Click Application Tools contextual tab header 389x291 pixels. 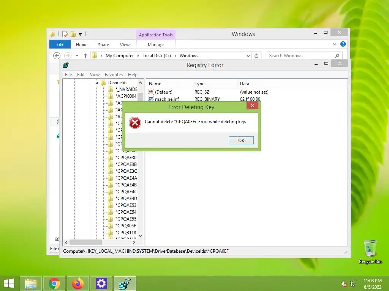tap(156, 35)
